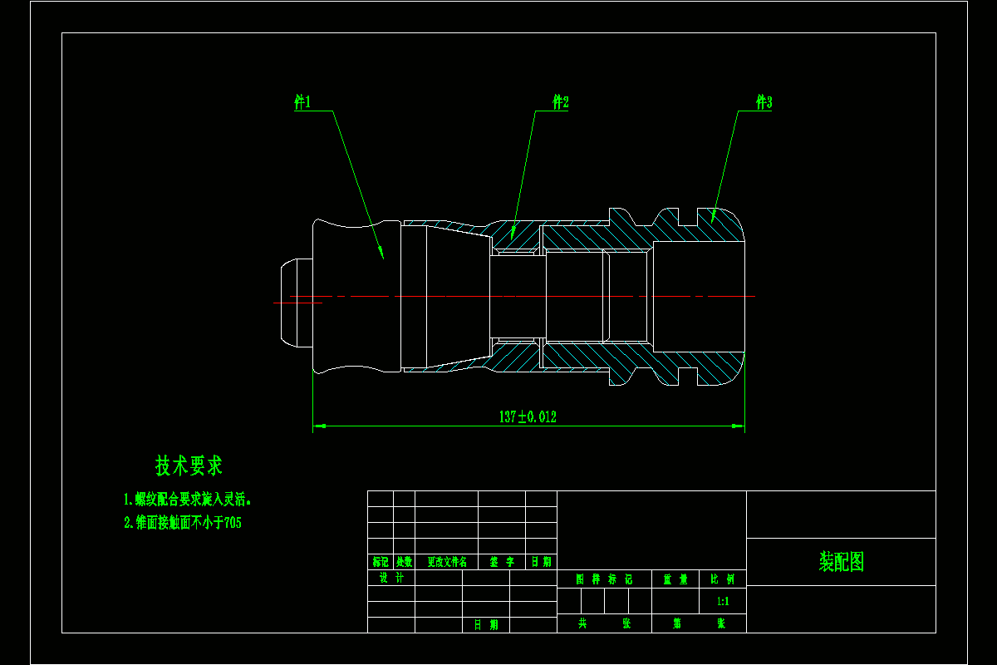Screen dimensions: 997x665
Task: Click the 日期 cell in the bottom row
Action: [486, 625]
